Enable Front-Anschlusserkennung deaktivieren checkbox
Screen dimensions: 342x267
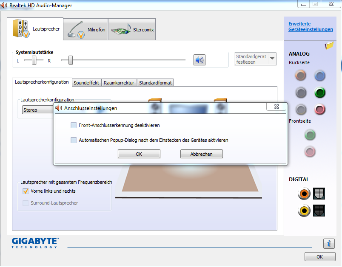[74, 125]
